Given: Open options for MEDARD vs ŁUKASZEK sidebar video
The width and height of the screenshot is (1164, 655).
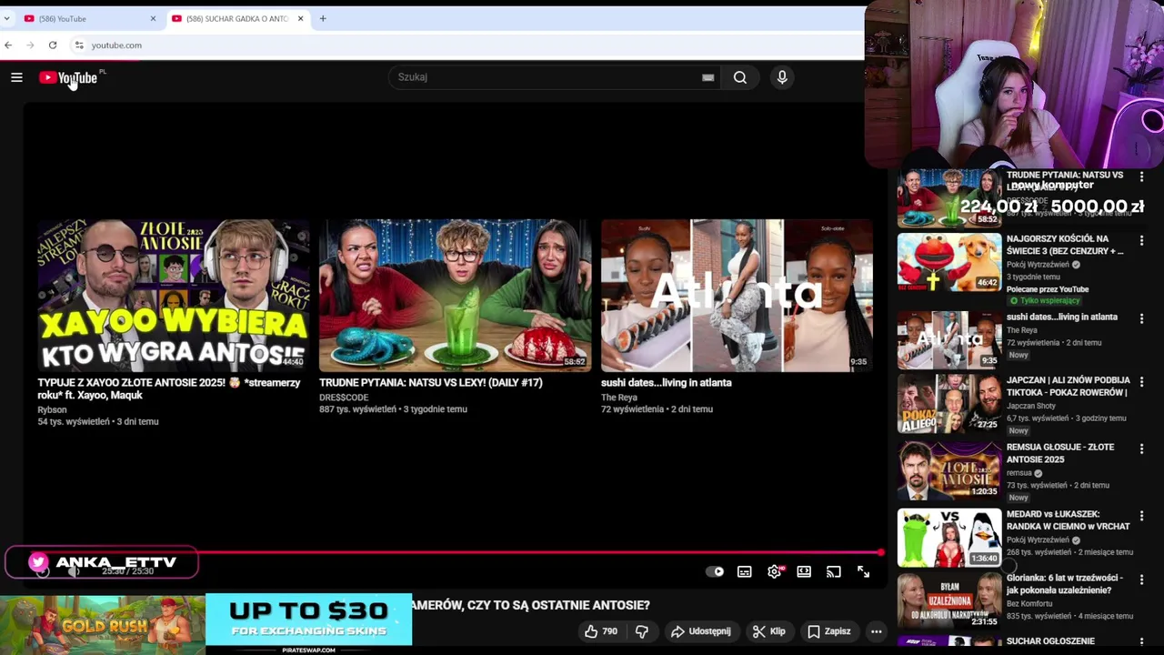Looking at the screenshot, I should 1141,517.
